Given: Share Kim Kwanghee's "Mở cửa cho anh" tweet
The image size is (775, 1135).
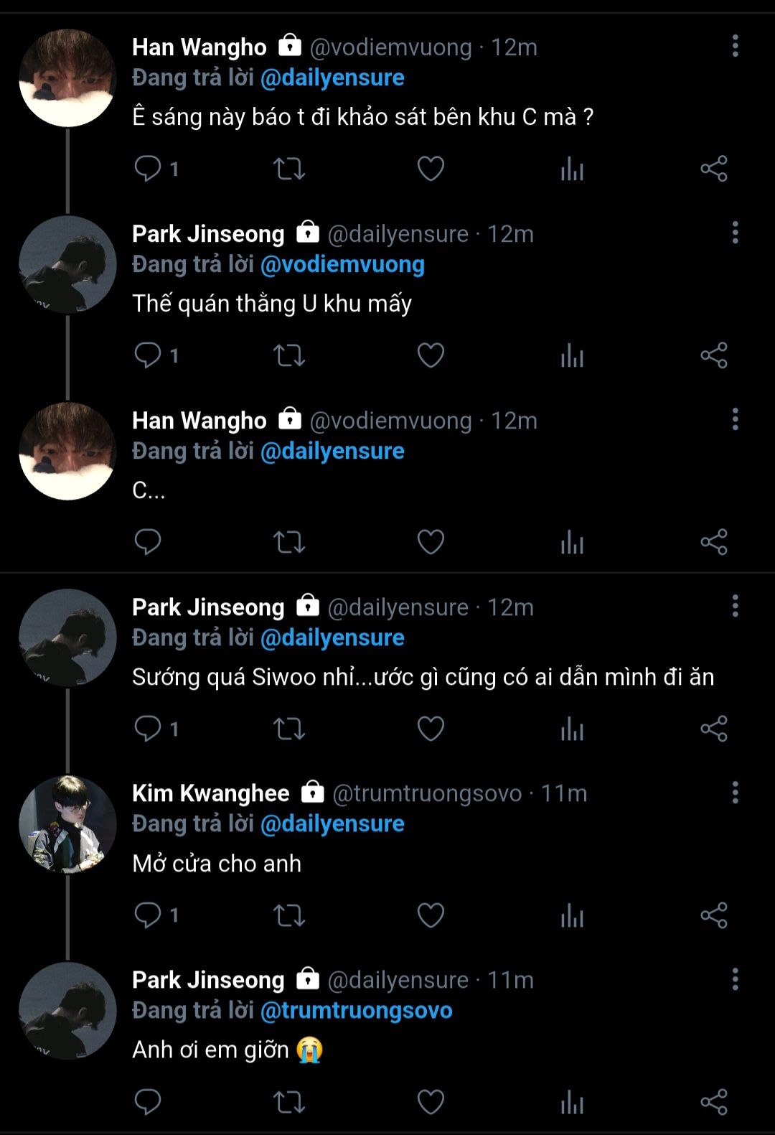Looking at the screenshot, I should pos(714,915).
